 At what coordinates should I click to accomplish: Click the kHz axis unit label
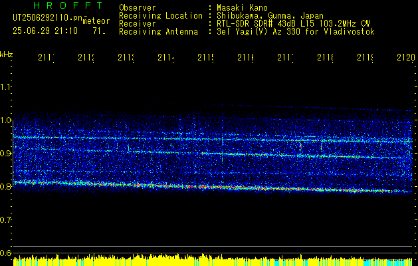[7, 55]
